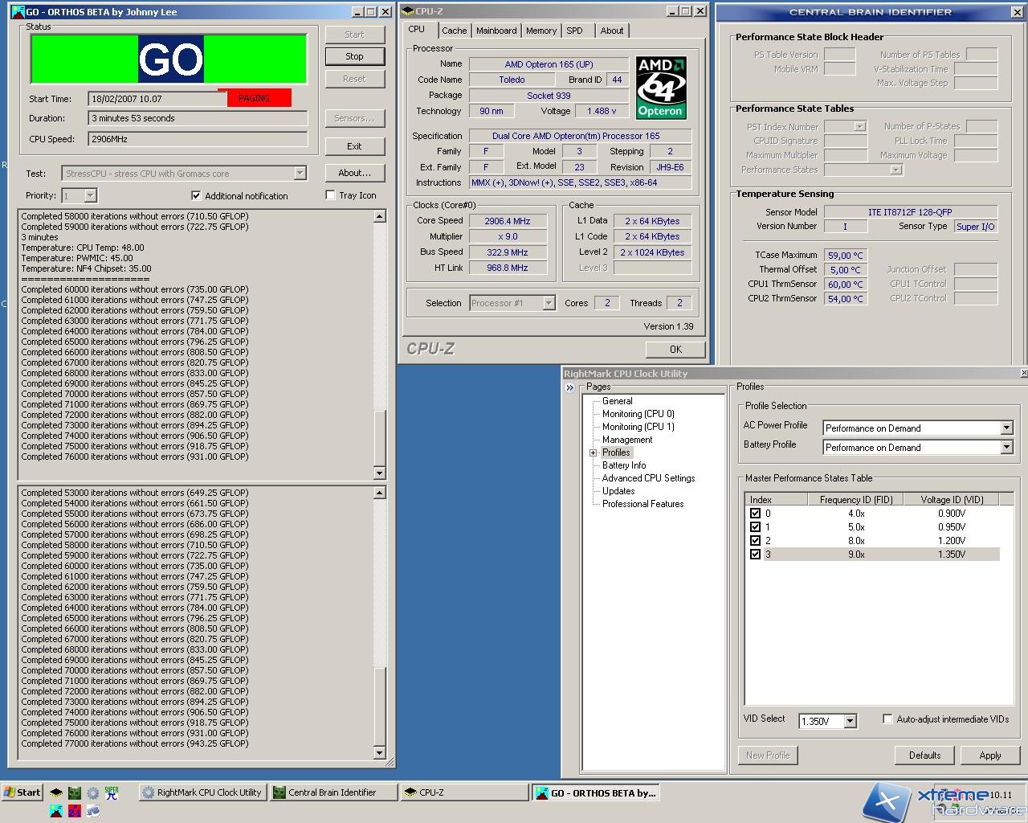Image resolution: width=1028 pixels, height=823 pixels.
Task: Enable the Tray Icon checkbox
Action: click(330, 195)
